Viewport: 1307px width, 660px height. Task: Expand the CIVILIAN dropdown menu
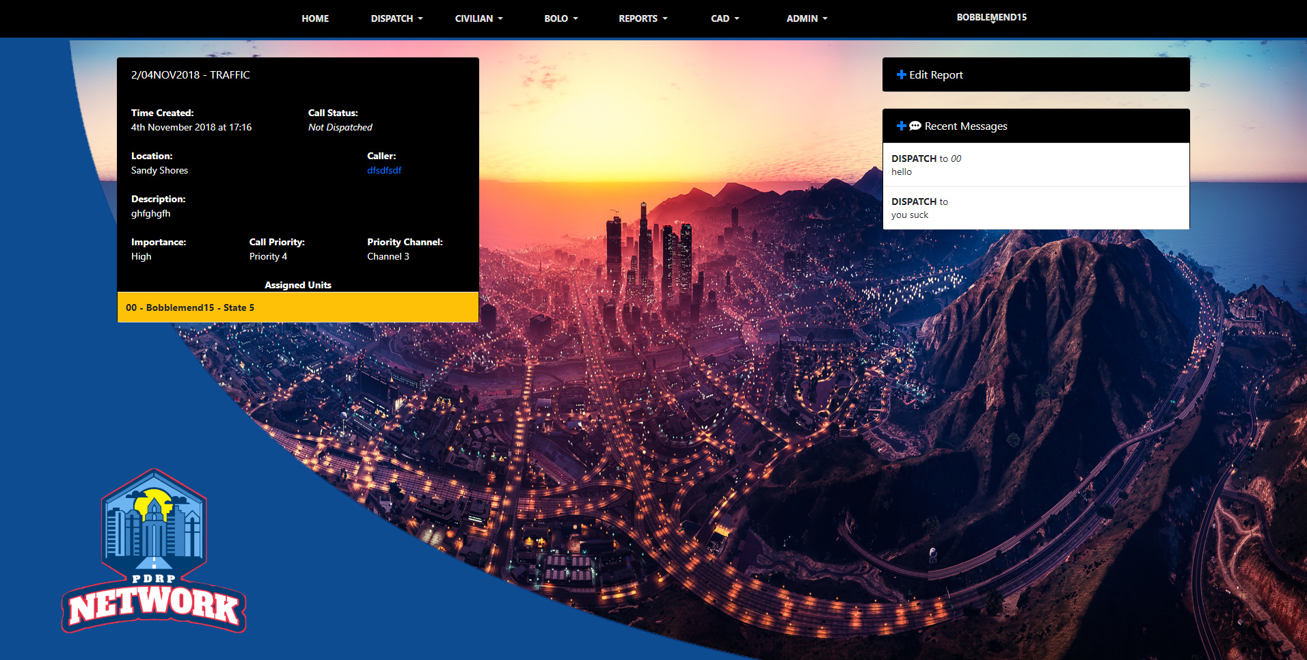(x=479, y=18)
